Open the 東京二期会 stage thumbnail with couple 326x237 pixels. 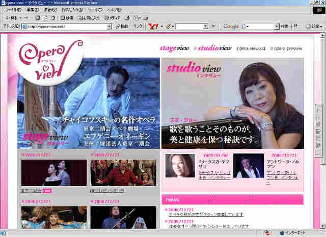[54, 173]
